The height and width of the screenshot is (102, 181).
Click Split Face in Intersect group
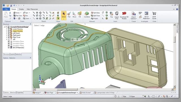pyautogui.click(x=95, y=16)
